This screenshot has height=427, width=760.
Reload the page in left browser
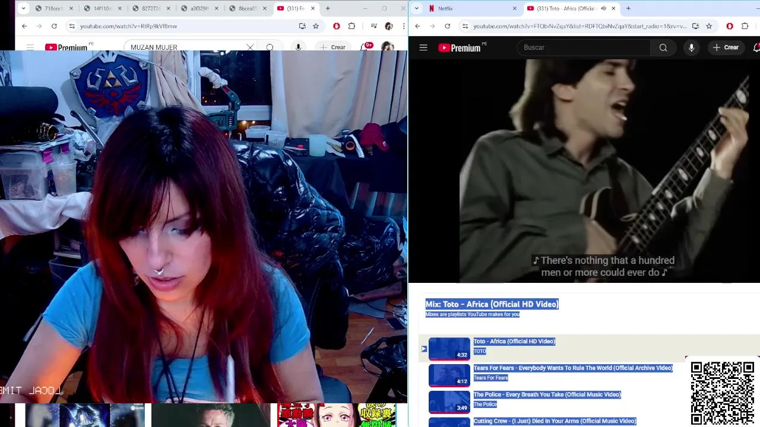pyautogui.click(x=54, y=26)
